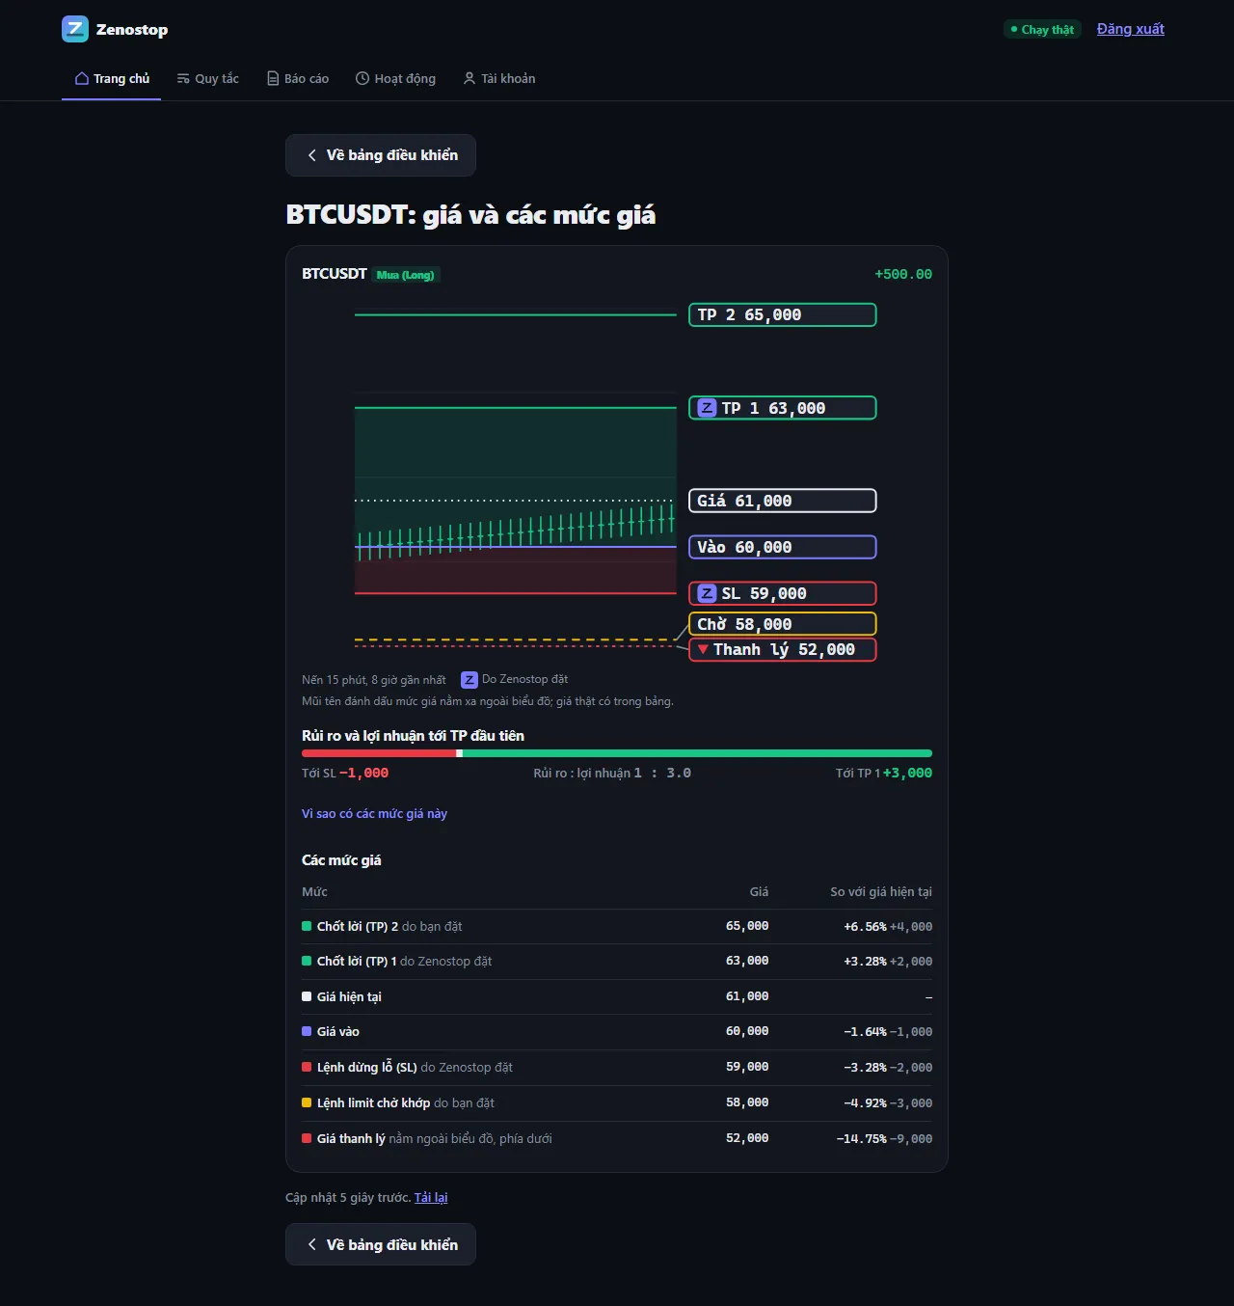The height and width of the screenshot is (1306, 1234).
Task: Click Zenostop icon on SL 59,000 label
Action: (x=707, y=593)
